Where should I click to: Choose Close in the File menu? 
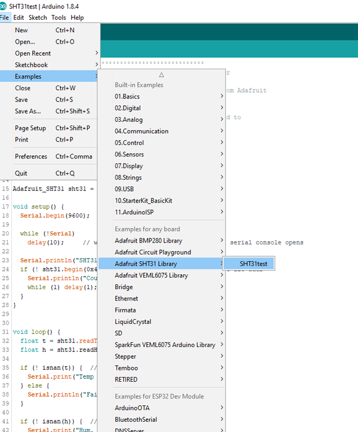[48, 88]
